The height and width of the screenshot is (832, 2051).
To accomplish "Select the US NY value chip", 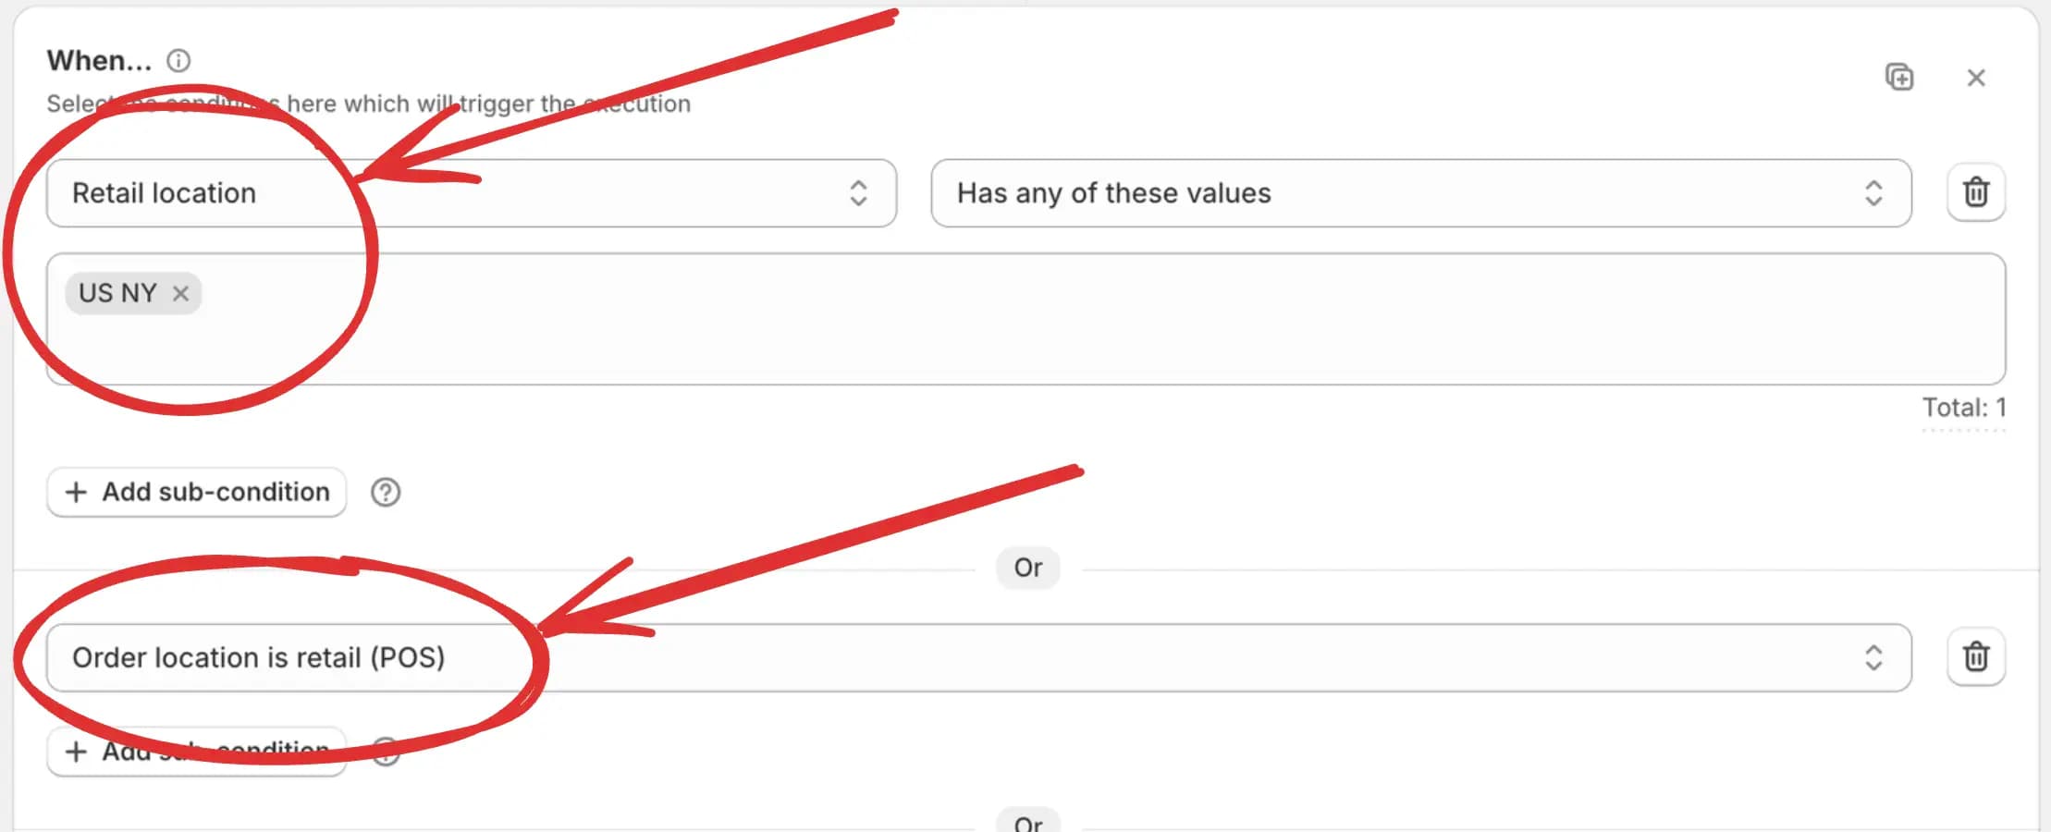I will [117, 294].
